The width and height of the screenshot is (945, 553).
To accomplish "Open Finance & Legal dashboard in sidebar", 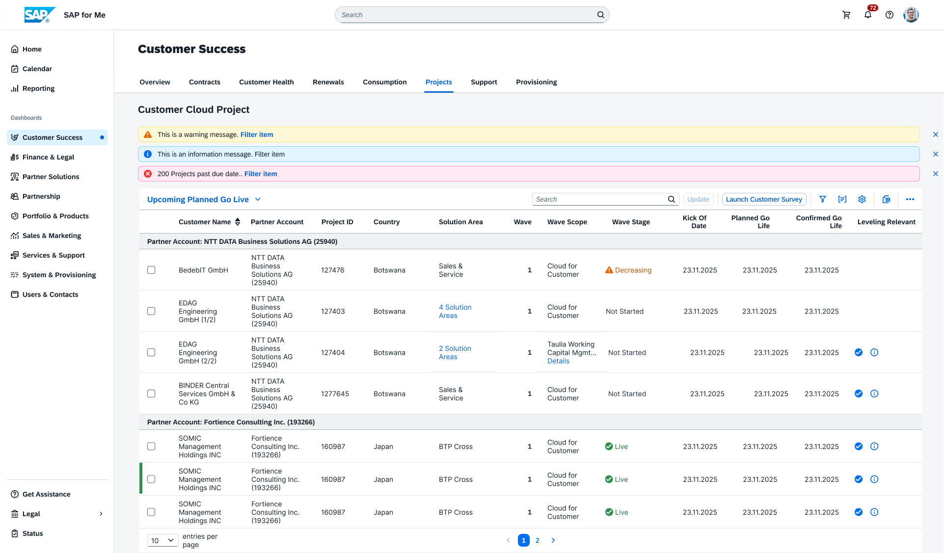I will click(48, 157).
